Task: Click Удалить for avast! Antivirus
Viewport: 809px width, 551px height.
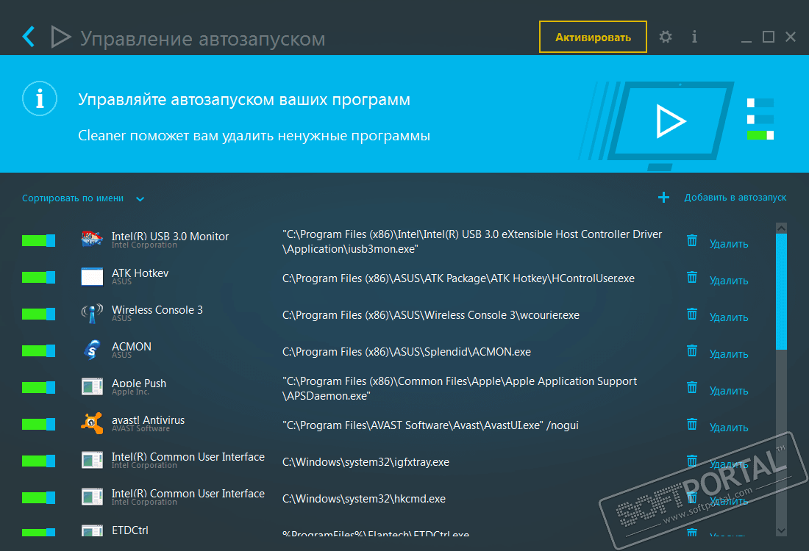Action: [729, 428]
